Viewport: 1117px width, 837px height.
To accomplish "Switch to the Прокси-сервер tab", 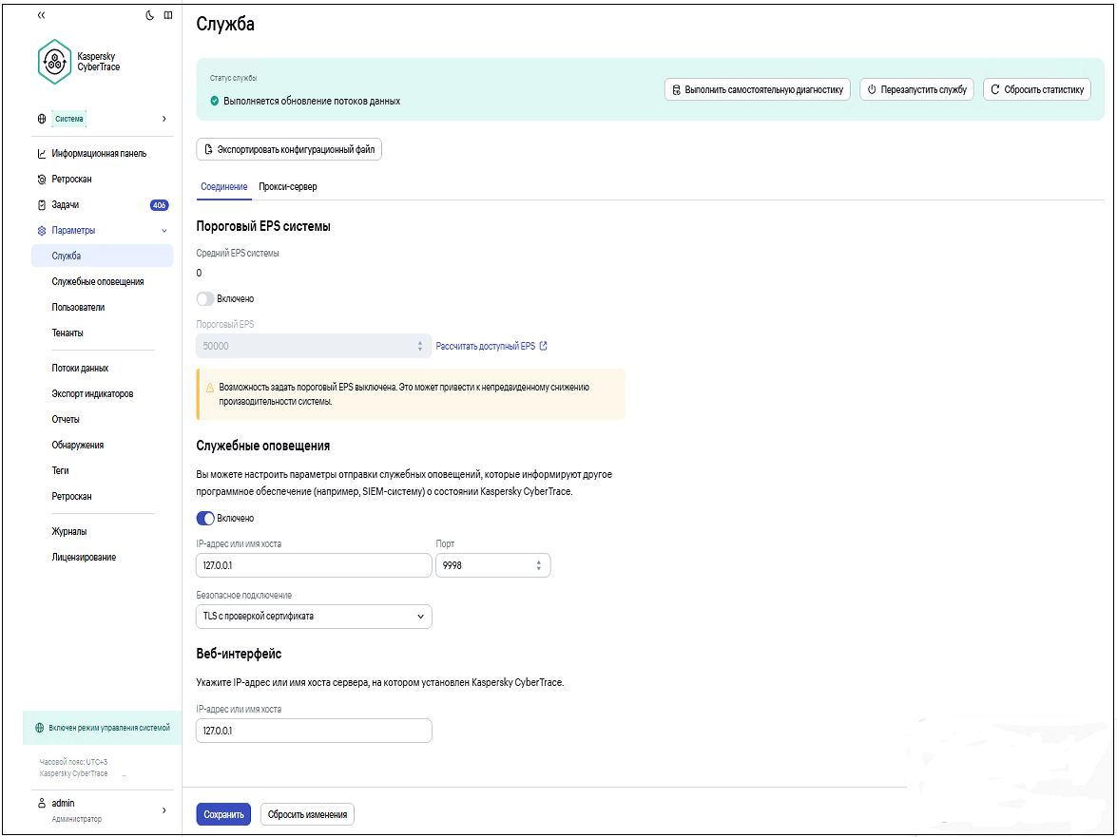I will [x=288, y=187].
